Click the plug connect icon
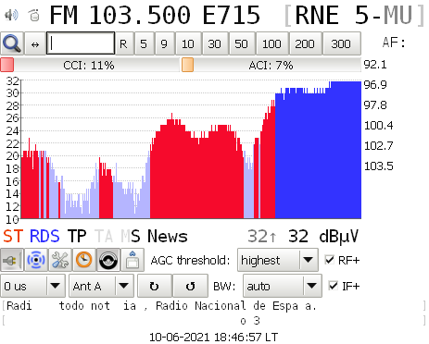 [x=12, y=260]
